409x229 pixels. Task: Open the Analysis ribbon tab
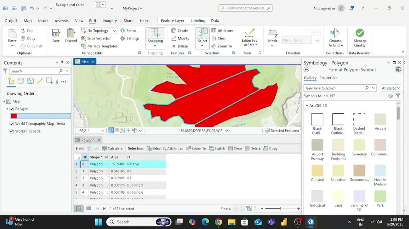61,21
